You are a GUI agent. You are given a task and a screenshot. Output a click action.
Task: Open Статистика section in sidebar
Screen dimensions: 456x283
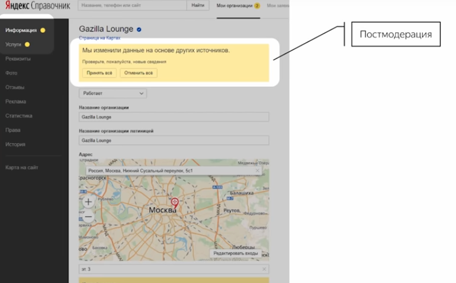click(x=19, y=116)
